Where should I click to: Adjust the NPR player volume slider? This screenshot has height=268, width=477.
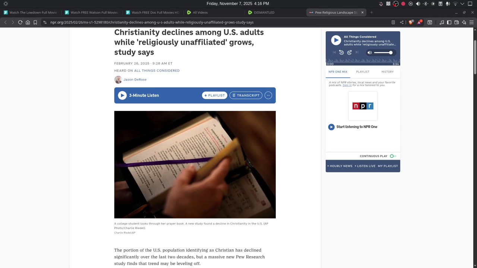pyautogui.click(x=383, y=52)
